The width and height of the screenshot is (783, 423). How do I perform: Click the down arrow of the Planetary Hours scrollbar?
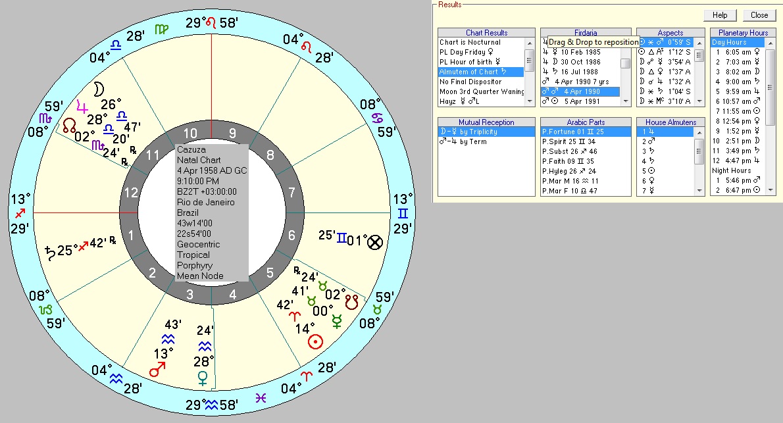click(770, 190)
